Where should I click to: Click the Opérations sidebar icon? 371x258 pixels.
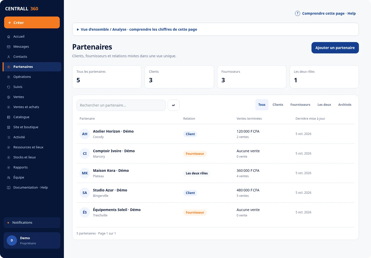click(9, 77)
